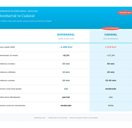Click Cadaval 25-30 min beach distance
The width and height of the screenshot is (132, 128).
click(x=111, y=80)
